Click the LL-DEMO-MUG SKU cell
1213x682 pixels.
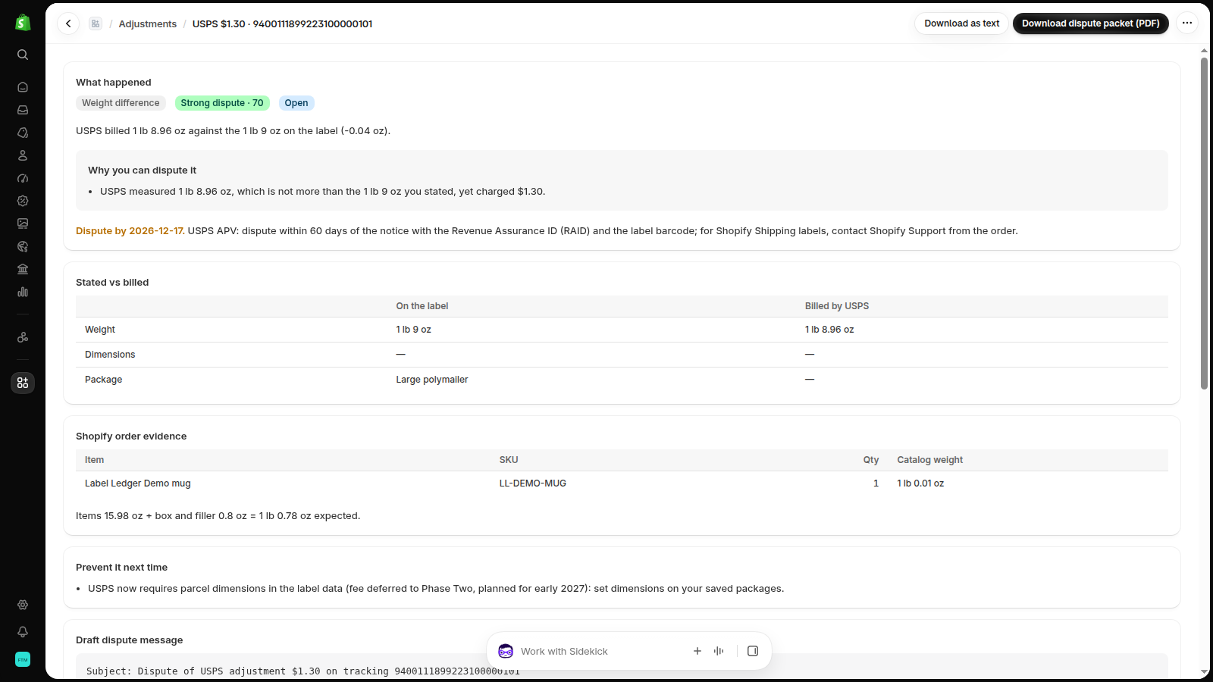(533, 483)
